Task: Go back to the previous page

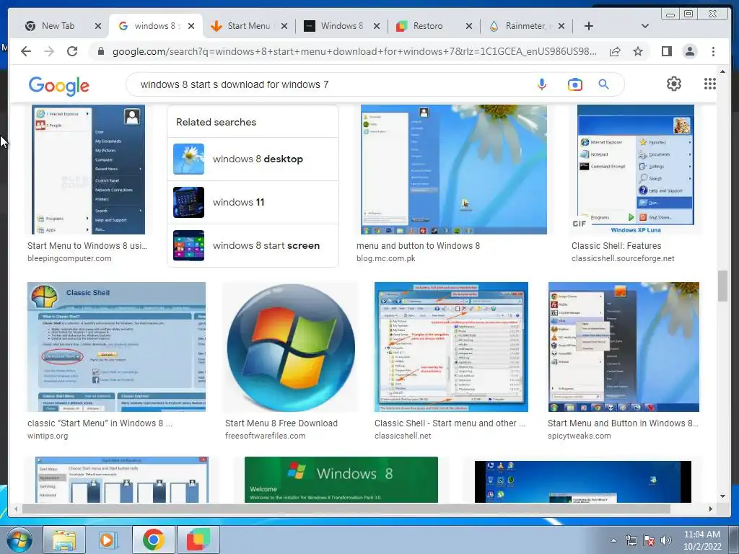Action: click(26, 51)
